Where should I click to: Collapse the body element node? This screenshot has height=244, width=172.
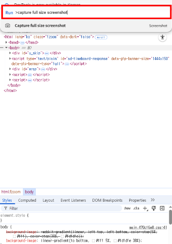pos(6,48)
